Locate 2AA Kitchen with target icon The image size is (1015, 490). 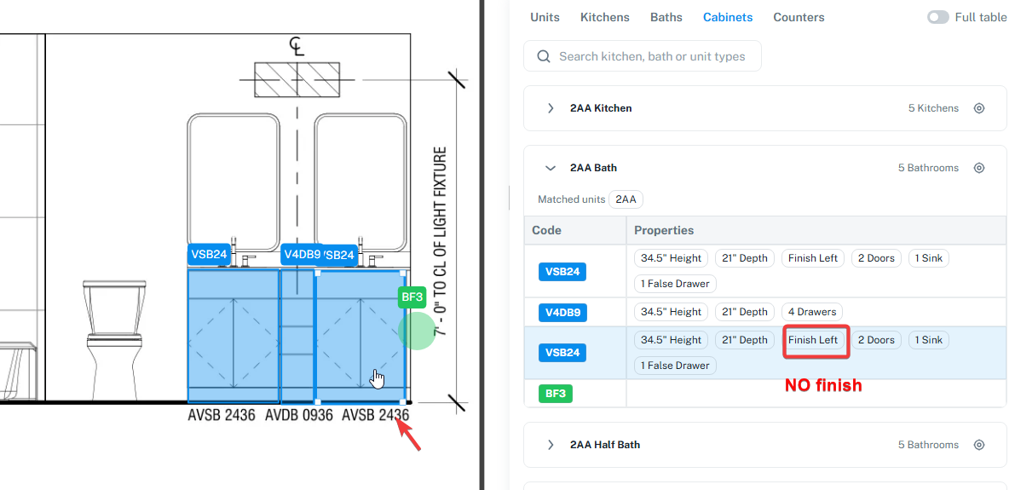point(978,108)
